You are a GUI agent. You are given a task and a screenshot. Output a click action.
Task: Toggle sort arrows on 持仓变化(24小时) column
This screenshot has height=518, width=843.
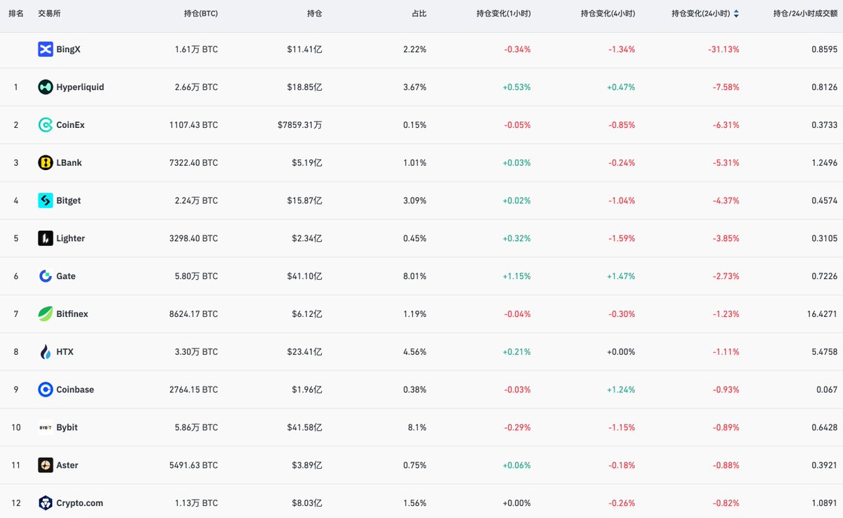[x=736, y=13]
